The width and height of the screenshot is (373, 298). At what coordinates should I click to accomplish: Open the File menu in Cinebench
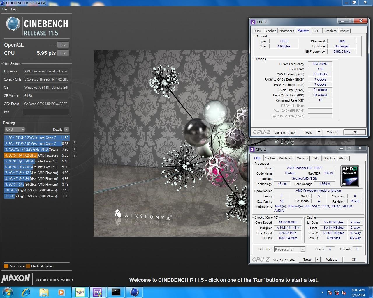[5, 9]
